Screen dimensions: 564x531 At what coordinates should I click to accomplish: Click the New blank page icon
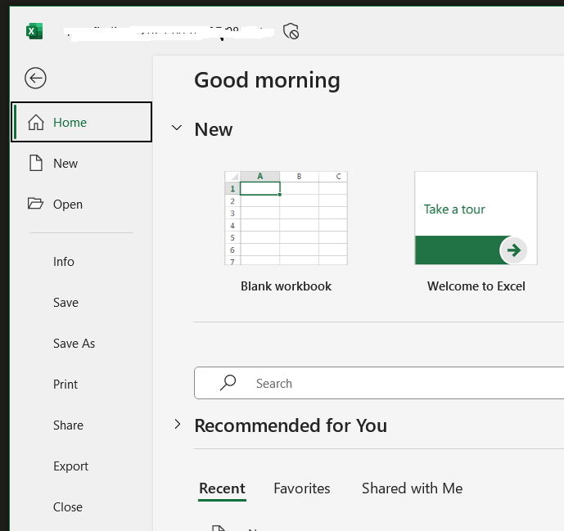click(35, 164)
